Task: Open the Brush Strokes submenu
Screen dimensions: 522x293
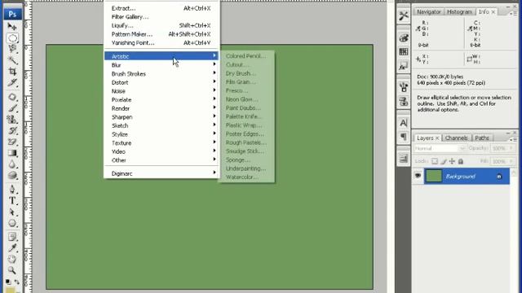Action: pyautogui.click(x=161, y=74)
